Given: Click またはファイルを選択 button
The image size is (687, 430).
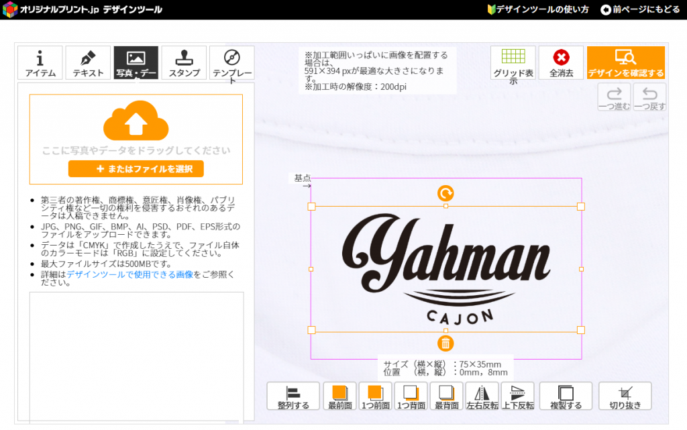Looking at the screenshot, I should coord(136,169).
